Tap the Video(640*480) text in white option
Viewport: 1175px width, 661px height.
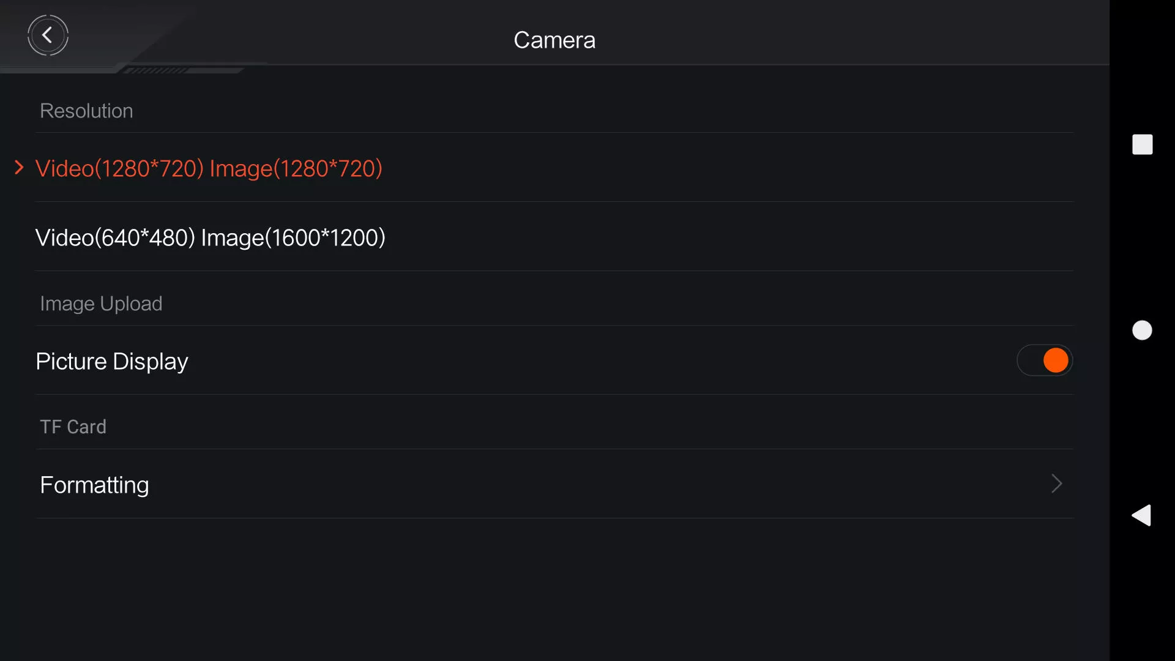115,237
